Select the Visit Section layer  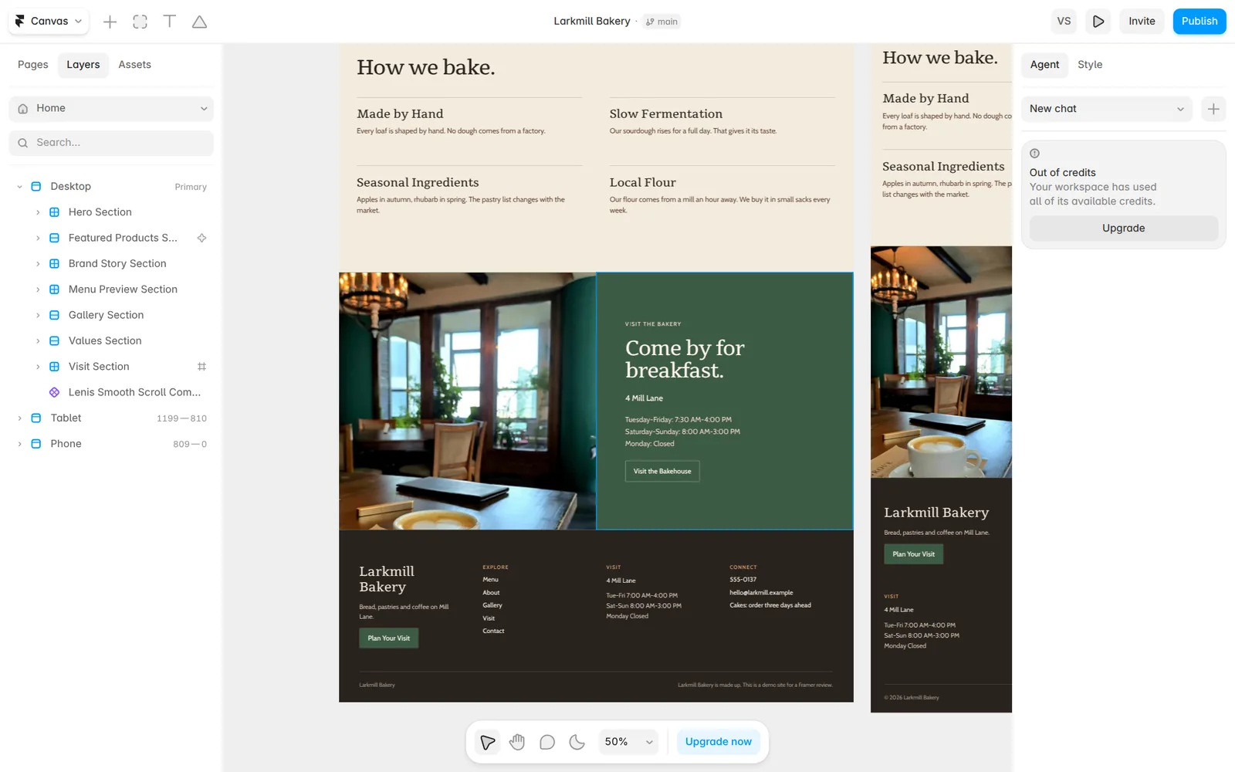99,367
